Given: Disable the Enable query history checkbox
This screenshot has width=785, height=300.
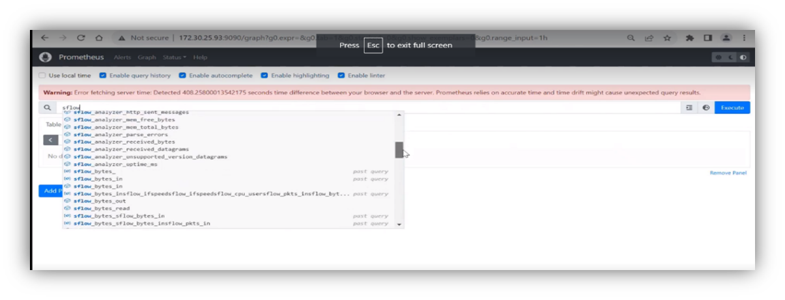Looking at the screenshot, I should click(x=103, y=75).
